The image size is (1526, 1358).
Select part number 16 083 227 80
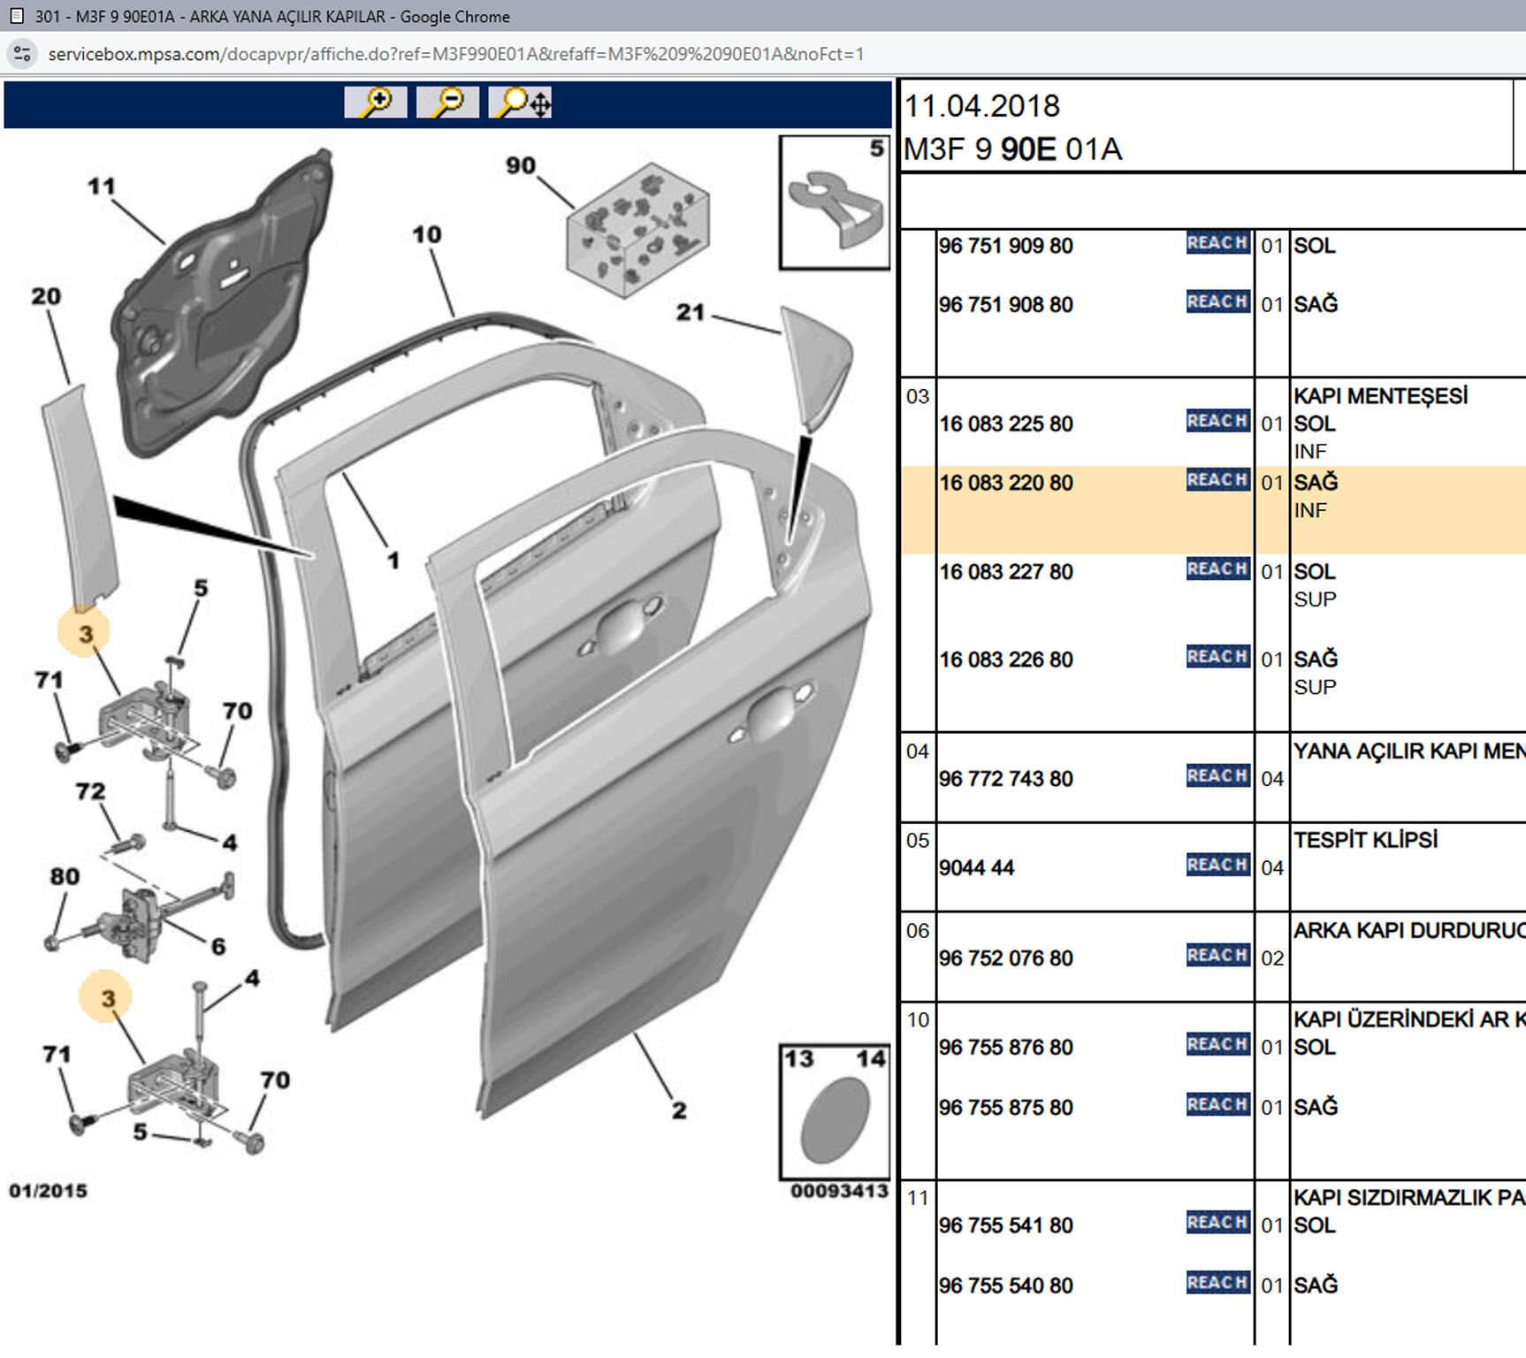(x=1005, y=572)
